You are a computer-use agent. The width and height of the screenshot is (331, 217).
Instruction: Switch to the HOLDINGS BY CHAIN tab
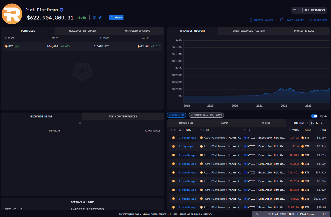pyautogui.click(x=82, y=31)
